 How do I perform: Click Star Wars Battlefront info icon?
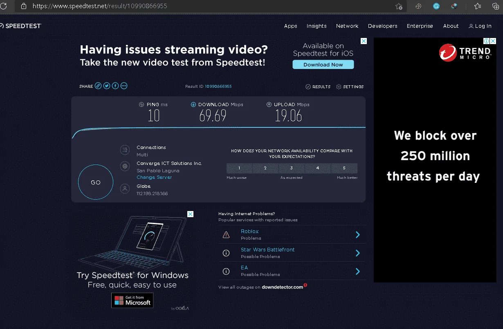tap(226, 253)
